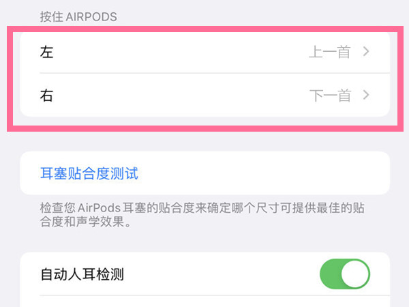Open the 上一首 option for left AirPod

click(x=330, y=53)
